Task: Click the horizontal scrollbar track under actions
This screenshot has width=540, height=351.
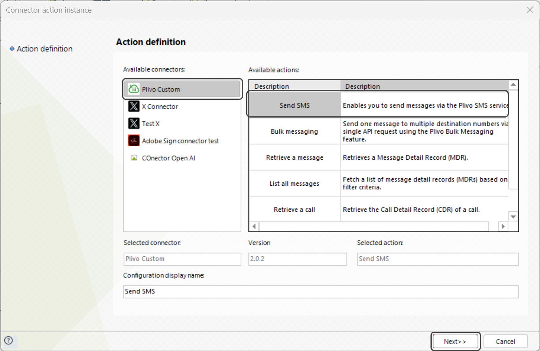Action: pyautogui.click(x=374, y=226)
